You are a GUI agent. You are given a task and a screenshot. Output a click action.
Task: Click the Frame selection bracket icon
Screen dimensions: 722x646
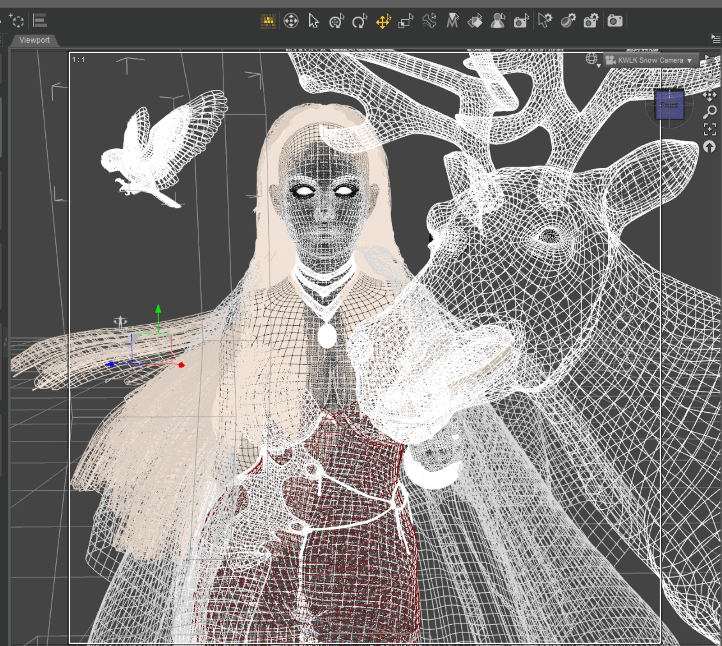pos(710,129)
